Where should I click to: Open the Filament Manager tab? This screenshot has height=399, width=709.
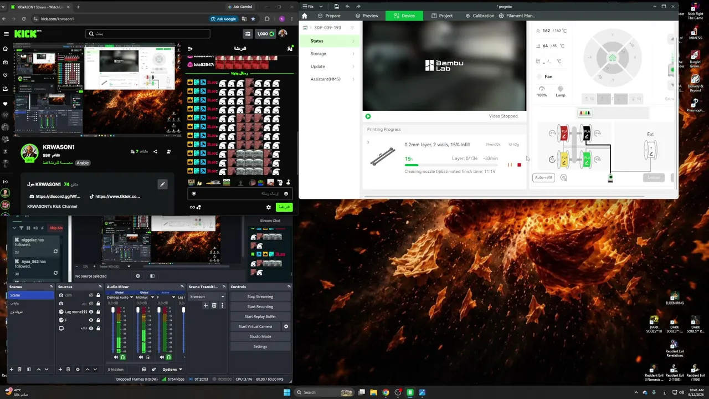click(517, 16)
